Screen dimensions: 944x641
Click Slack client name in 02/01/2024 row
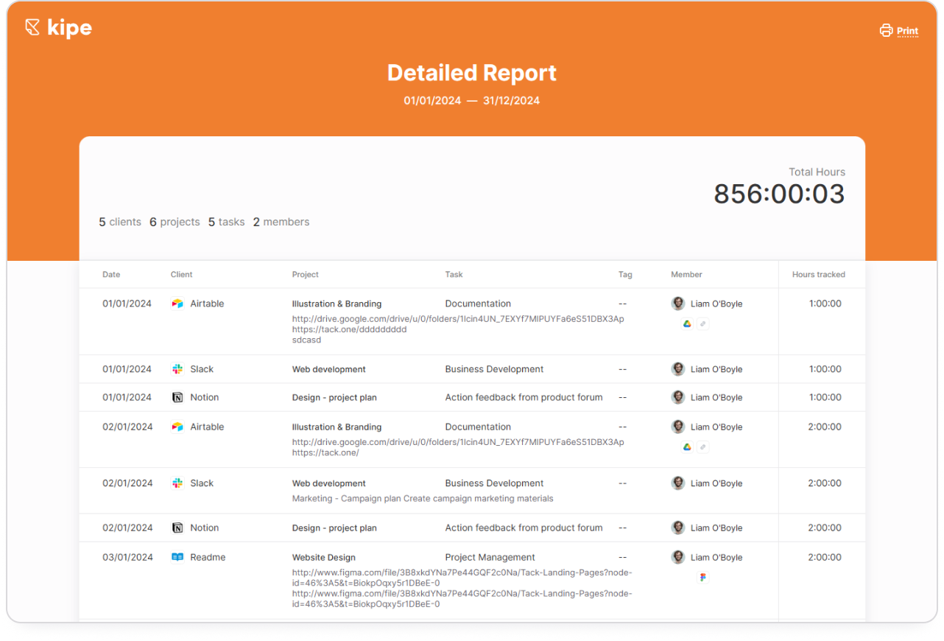pos(202,483)
